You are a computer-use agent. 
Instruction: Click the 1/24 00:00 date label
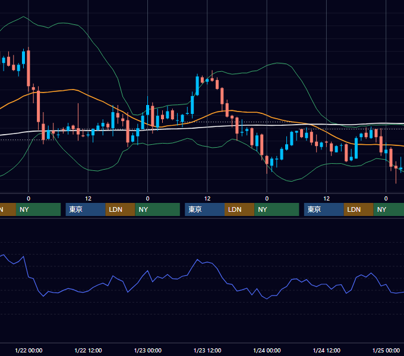tap(267, 350)
